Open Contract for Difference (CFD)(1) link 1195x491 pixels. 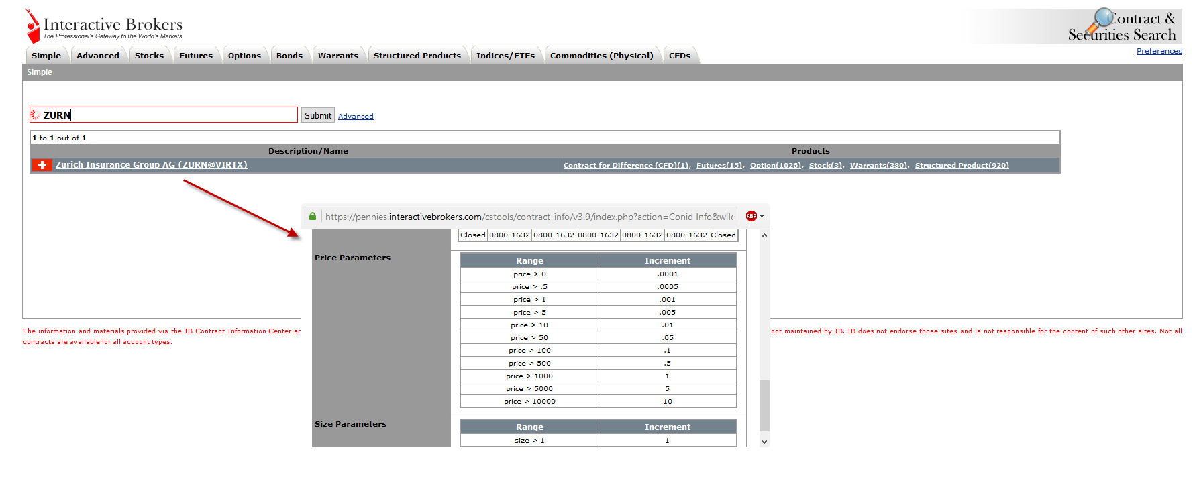point(626,166)
